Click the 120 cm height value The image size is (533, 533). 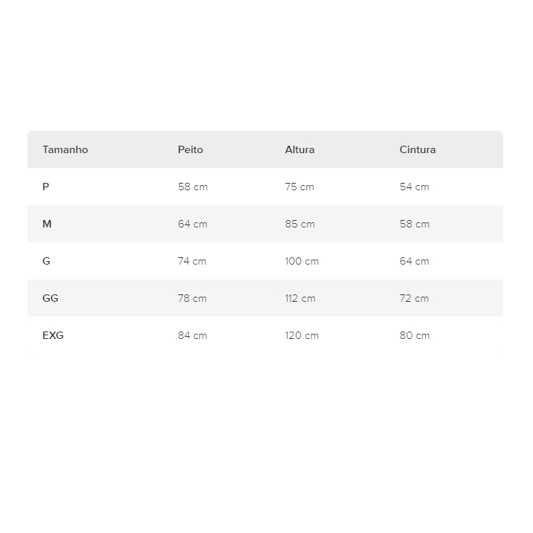(302, 335)
